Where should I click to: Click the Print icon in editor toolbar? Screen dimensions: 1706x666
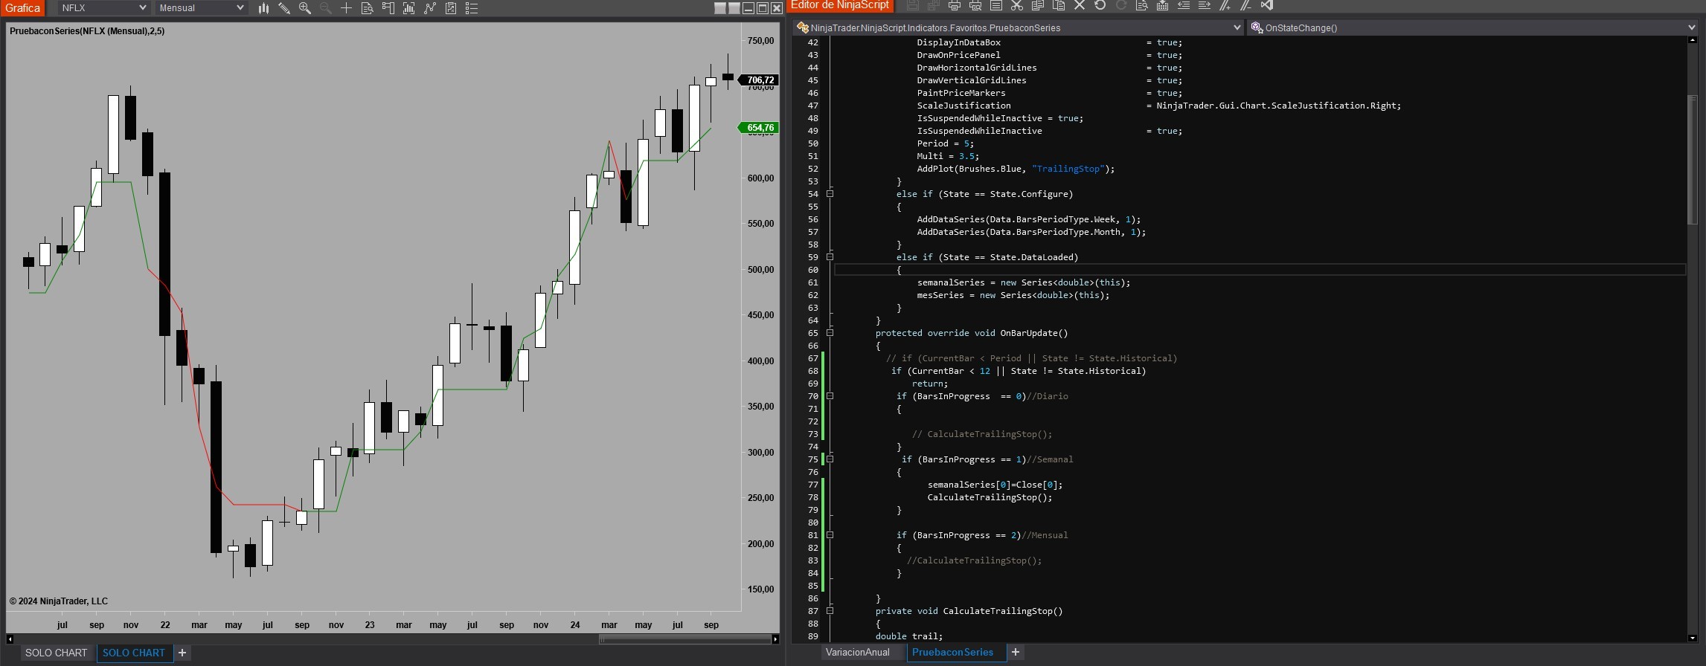click(x=955, y=5)
